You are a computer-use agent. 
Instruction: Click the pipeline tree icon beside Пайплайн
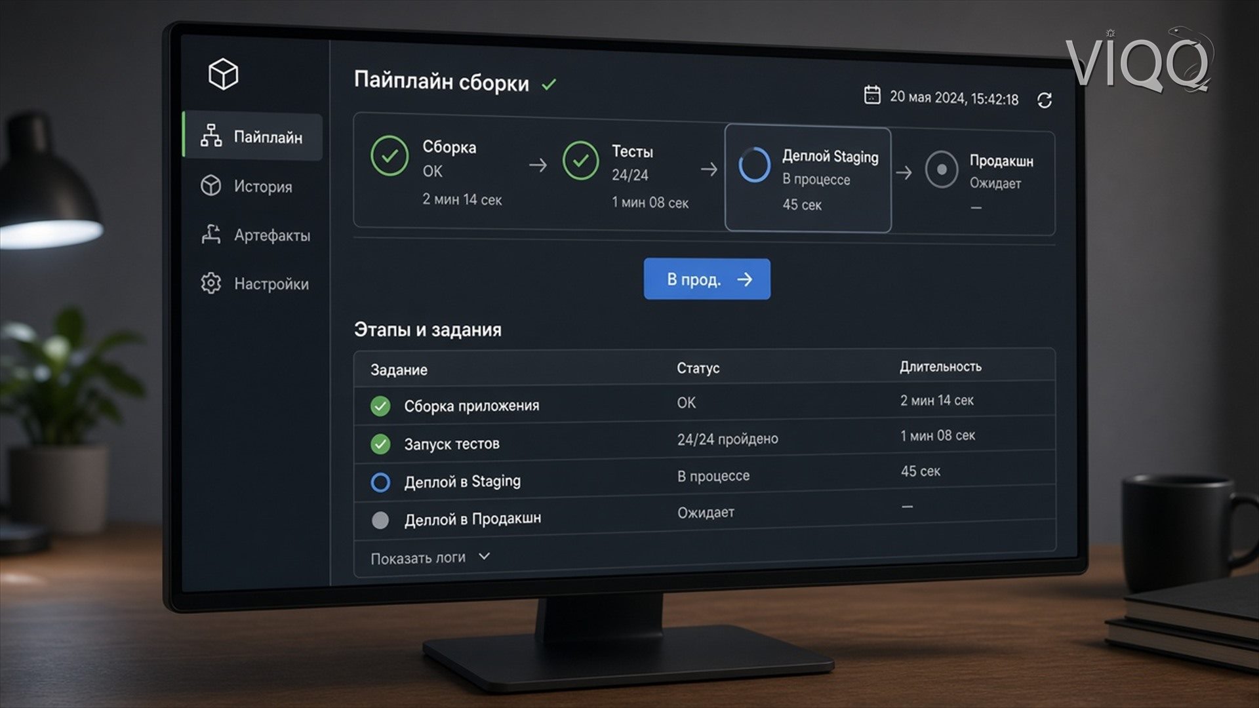coord(210,135)
